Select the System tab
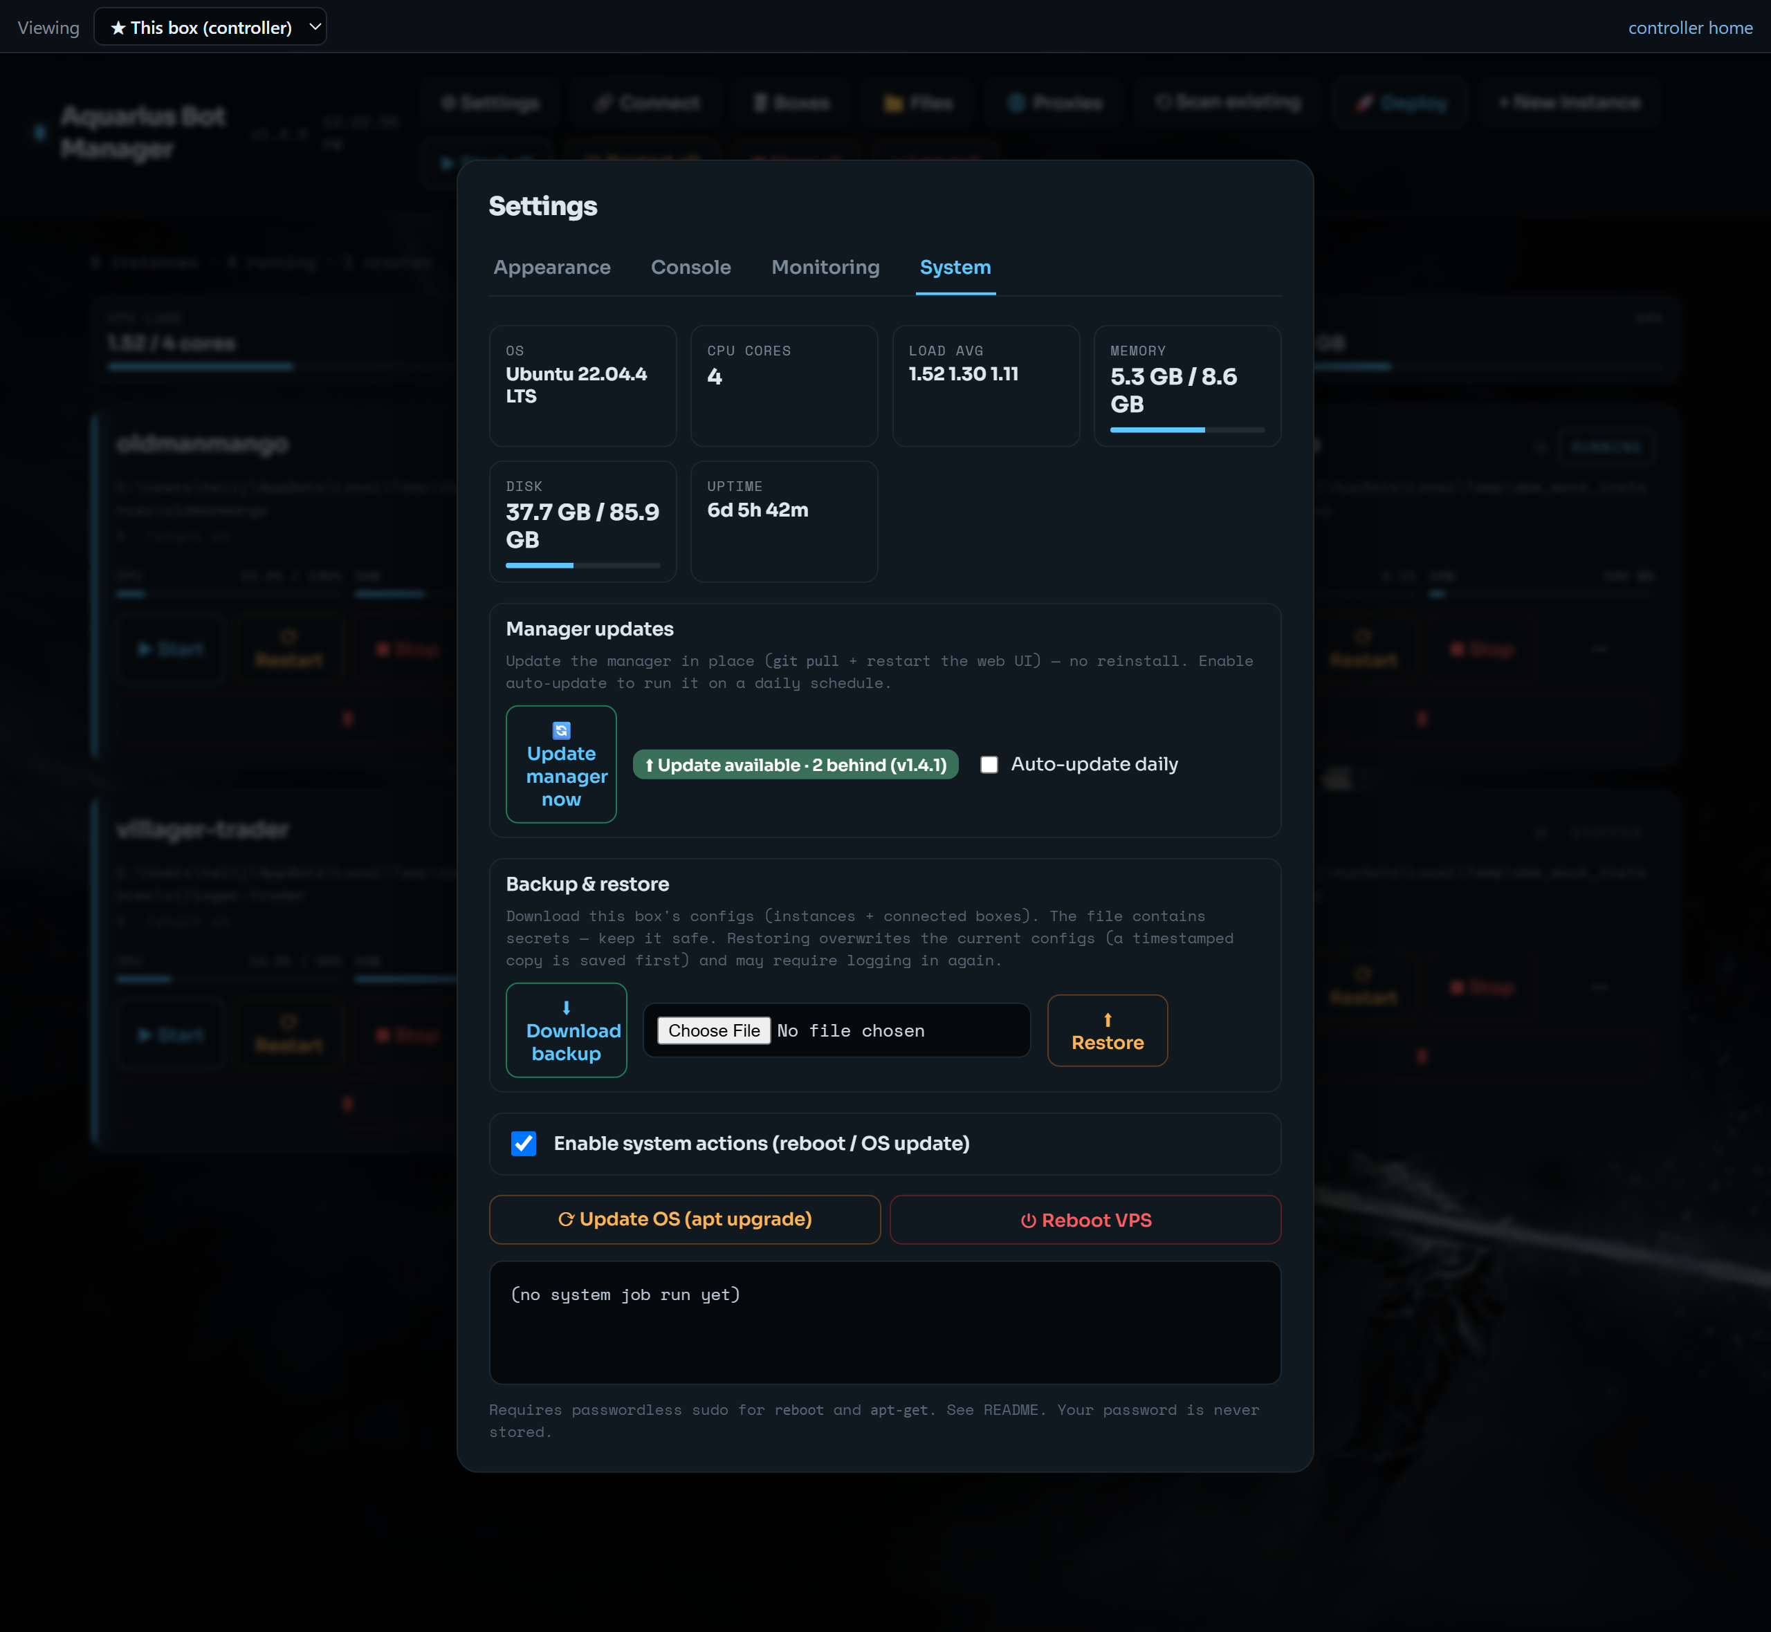 (955, 268)
